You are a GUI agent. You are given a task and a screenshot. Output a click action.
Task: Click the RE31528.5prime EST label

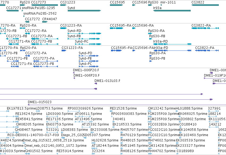click(x=123, y=108)
